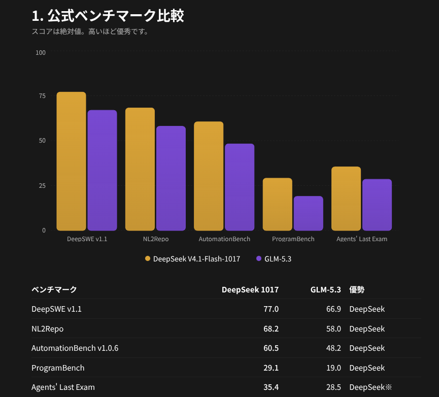Select the gold DeepSWE v1.1 bar
The image size is (439, 397).
click(x=72, y=161)
